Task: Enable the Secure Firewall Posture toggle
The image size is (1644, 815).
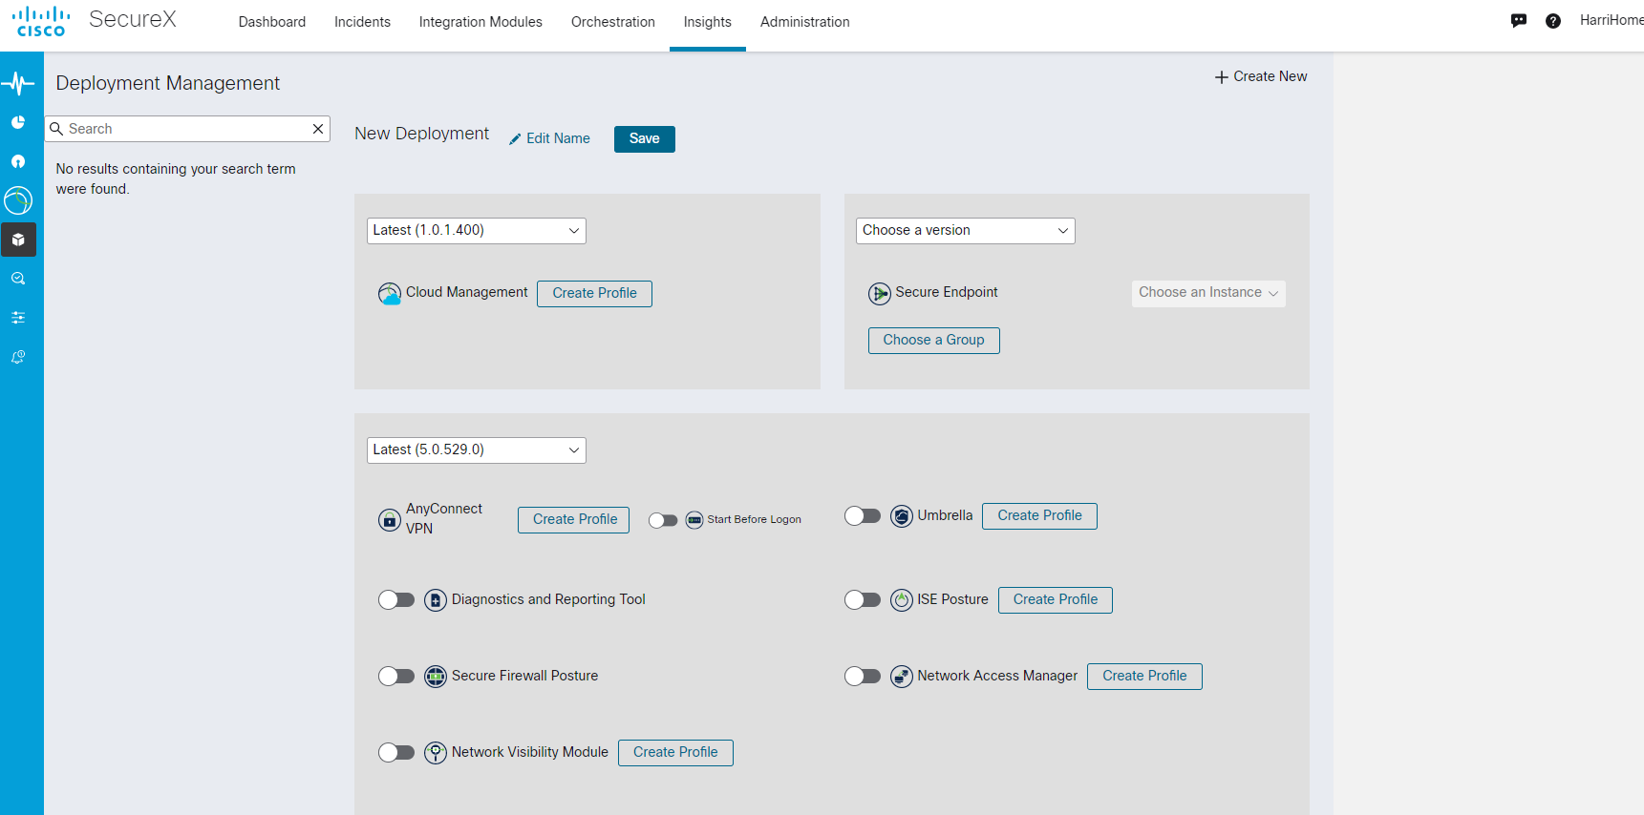Action: point(396,677)
